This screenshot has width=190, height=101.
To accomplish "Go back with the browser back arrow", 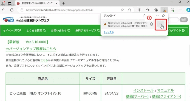I will (x=4, y=10).
